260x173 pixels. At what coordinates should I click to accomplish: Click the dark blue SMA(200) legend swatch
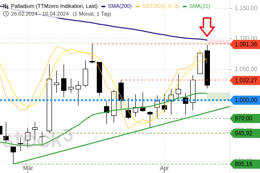click(104, 7)
